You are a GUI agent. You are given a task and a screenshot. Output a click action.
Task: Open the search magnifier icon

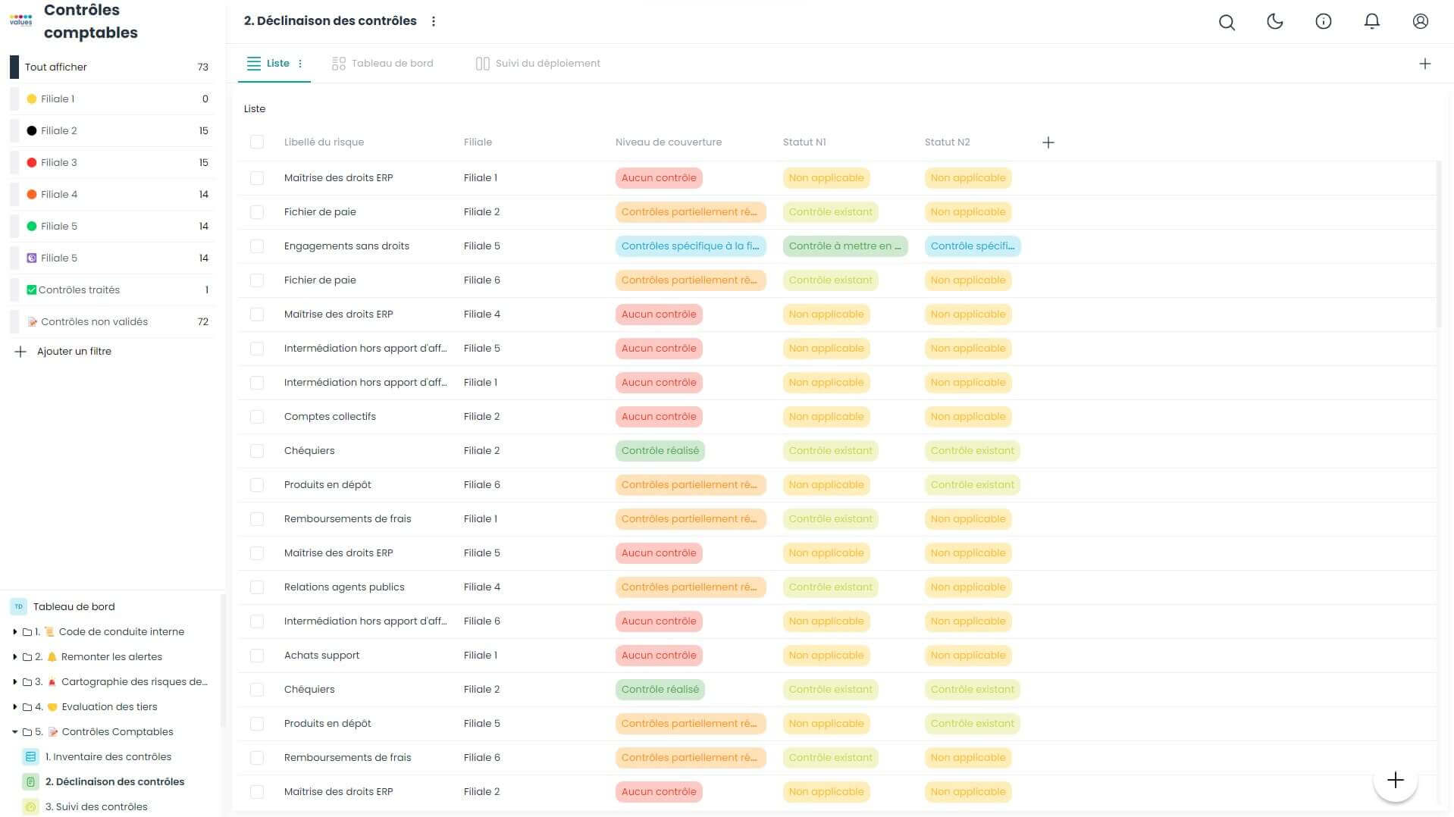(1227, 22)
